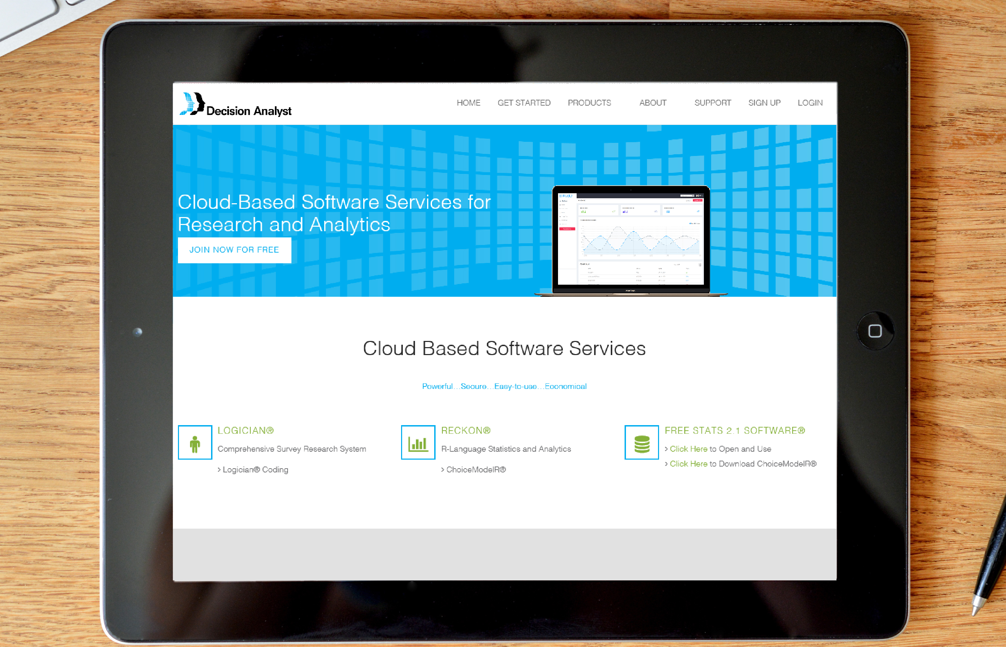The width and height of the screenshot is (1006, 647).
Task: Click SIGN UP in the navigation
Action: click(764, 103)
